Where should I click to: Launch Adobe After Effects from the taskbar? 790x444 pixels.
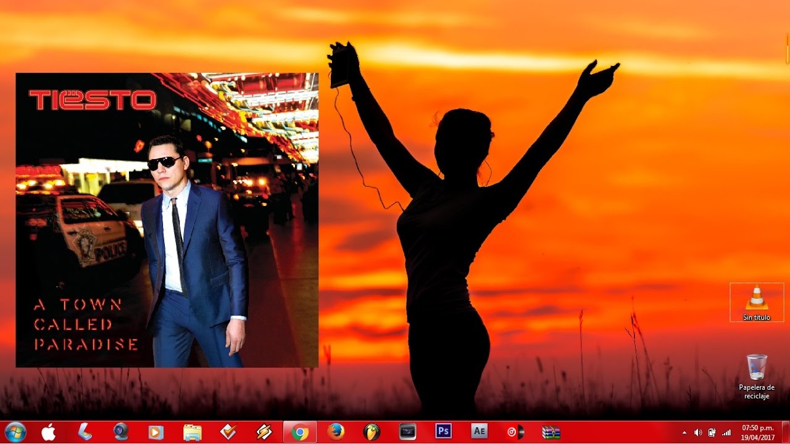coord(479,431)
